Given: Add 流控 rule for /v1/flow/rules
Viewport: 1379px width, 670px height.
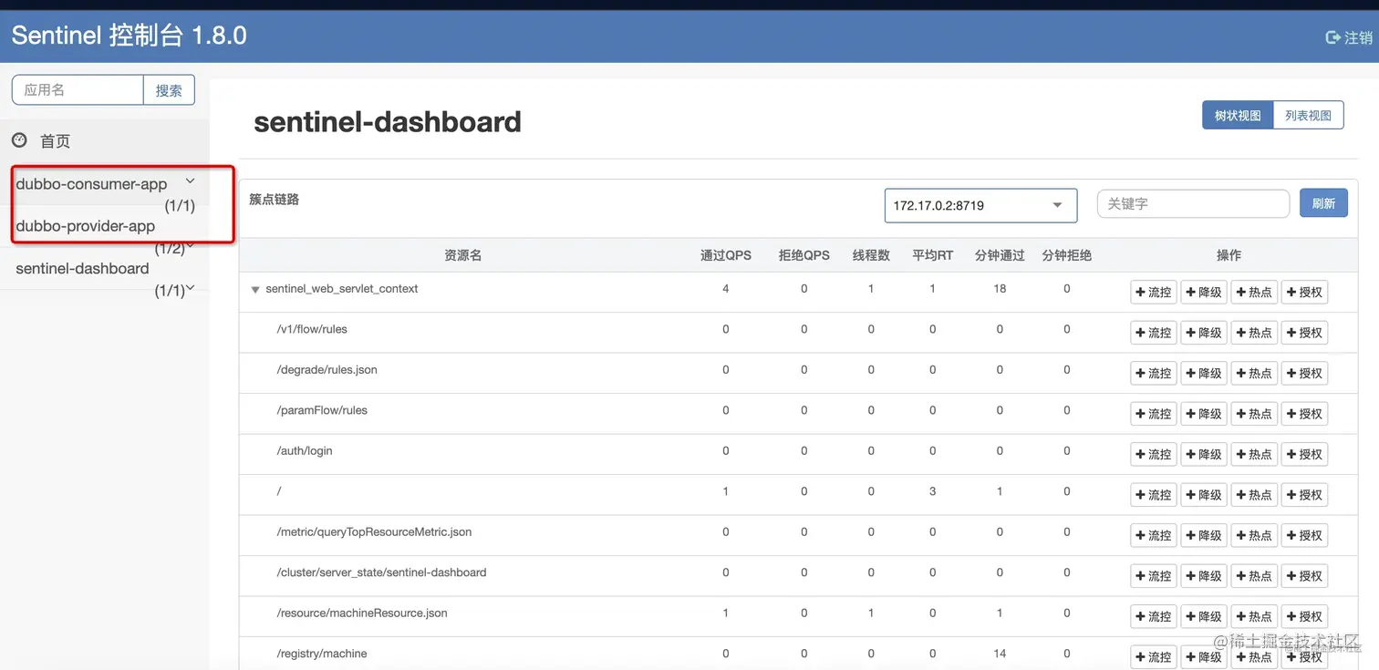Looking at the screenshot, I should coord(1154,333).
